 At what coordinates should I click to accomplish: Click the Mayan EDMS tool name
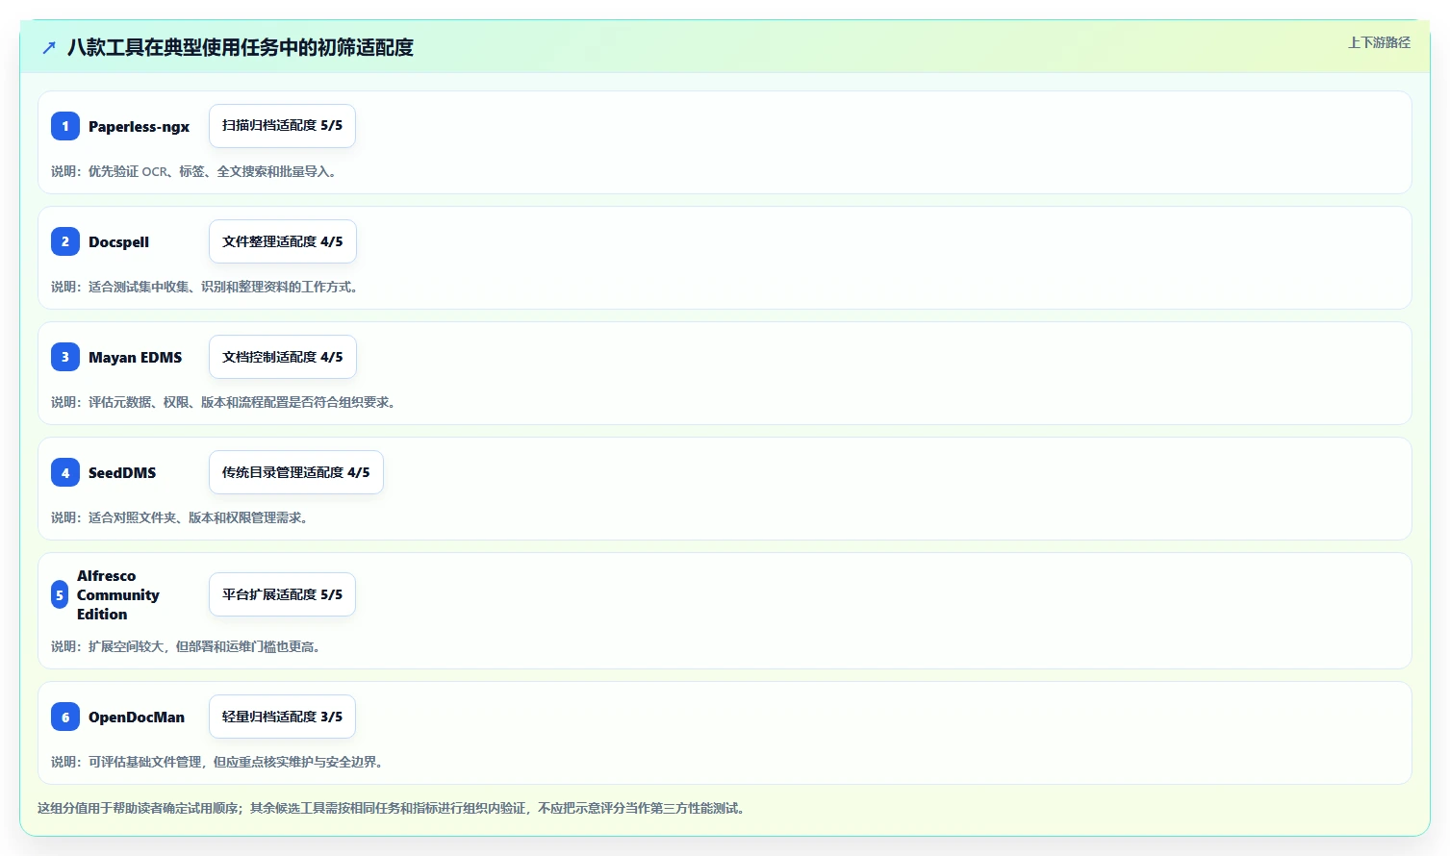coord(135,357)
